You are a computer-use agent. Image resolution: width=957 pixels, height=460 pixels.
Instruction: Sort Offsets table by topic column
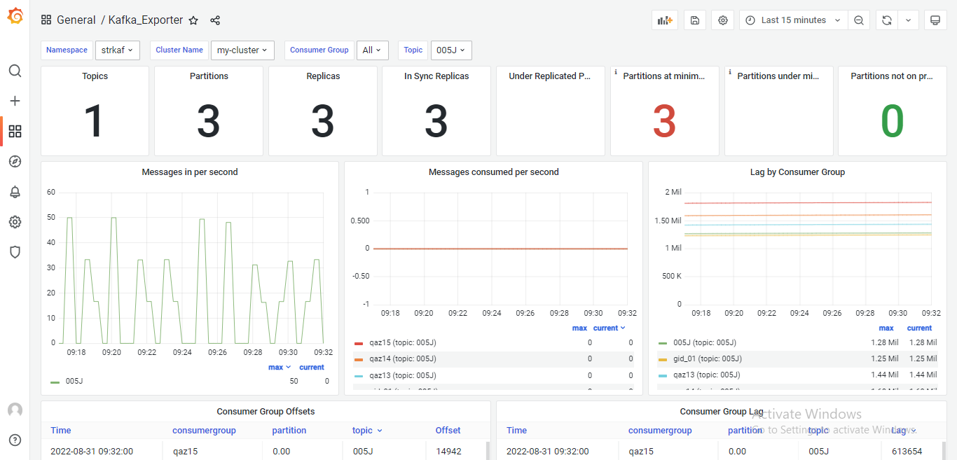(367, 431)
